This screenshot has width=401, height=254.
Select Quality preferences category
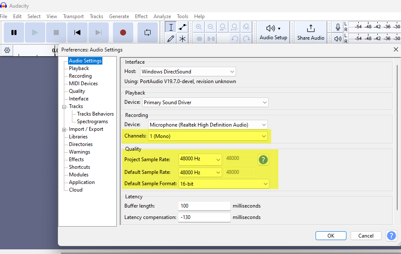(x=77, y=91)
